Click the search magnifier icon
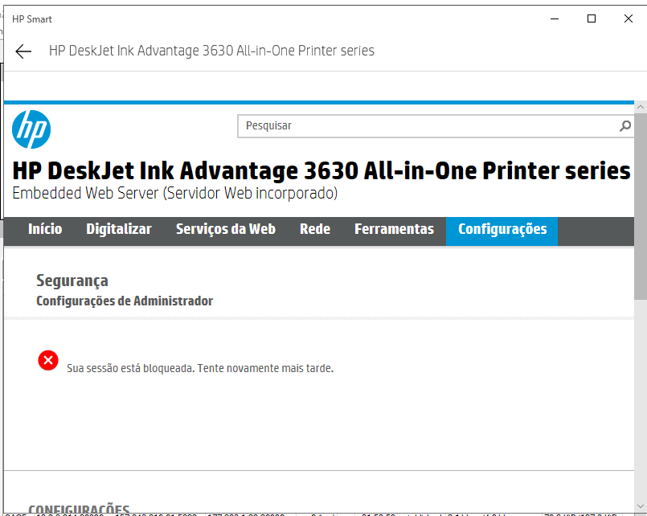This screenshot has width=647, height=516. coord(624,126)
